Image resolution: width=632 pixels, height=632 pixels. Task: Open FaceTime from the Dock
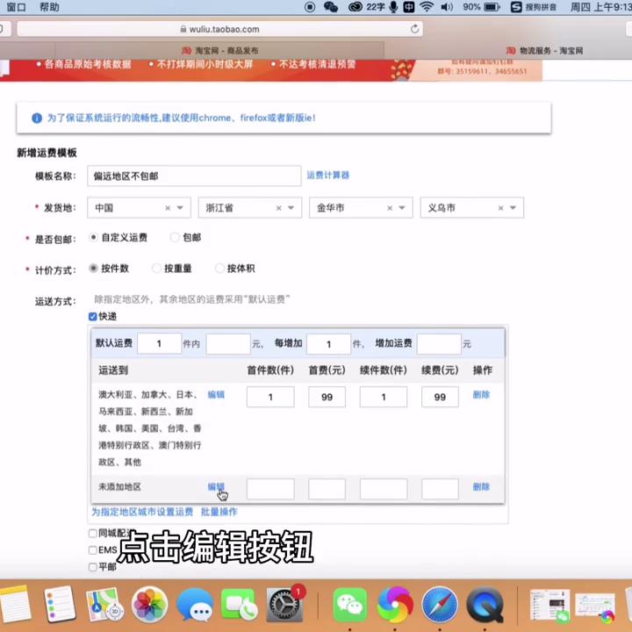[240, 605]
